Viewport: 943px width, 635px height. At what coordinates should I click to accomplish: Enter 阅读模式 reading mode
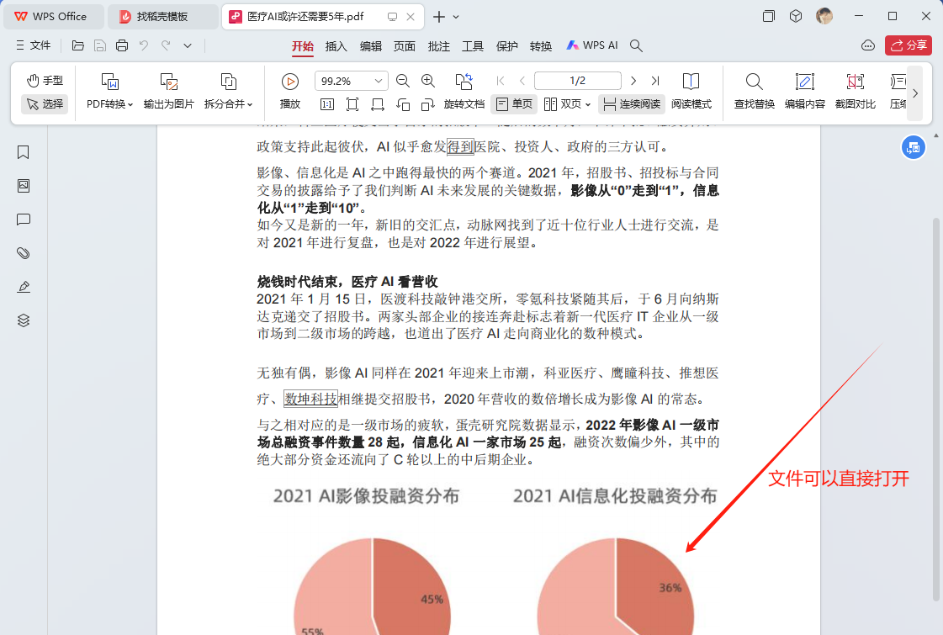click(691, 92)
